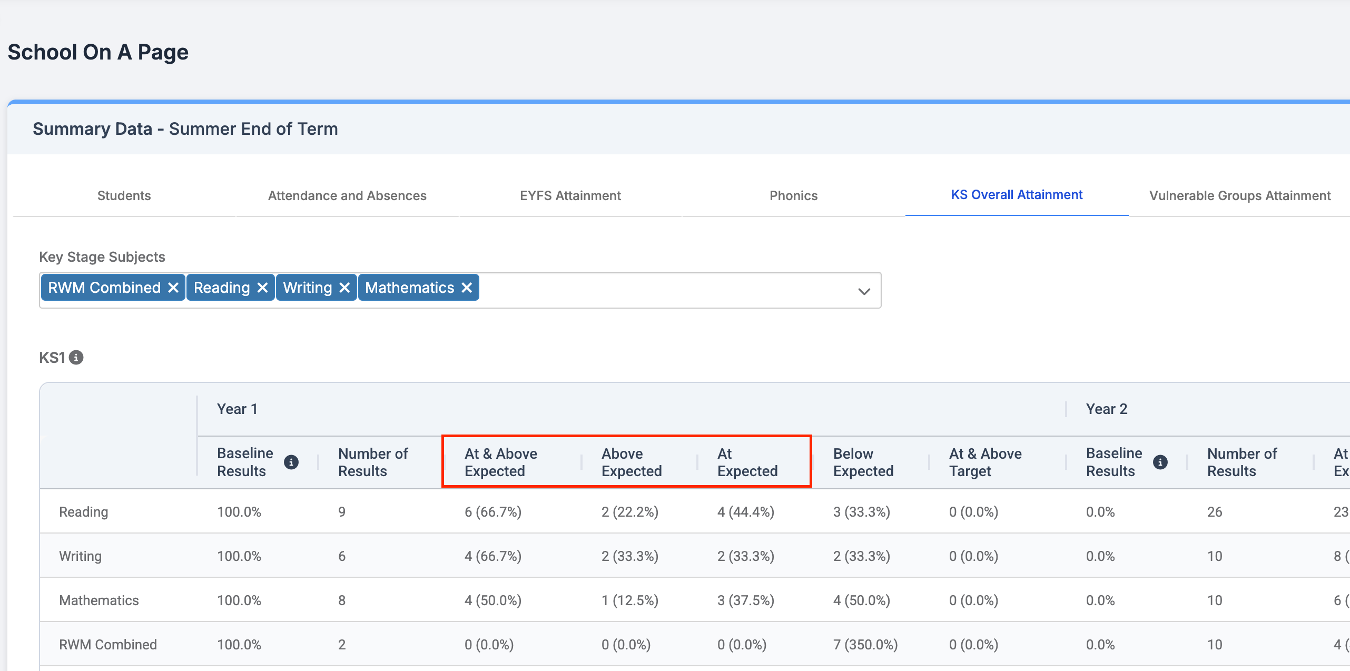The height and width of the screenshot is (671, 1350).
Task: Select the Phonics tab
Action: pyautogui.click(x=793, y=195)
